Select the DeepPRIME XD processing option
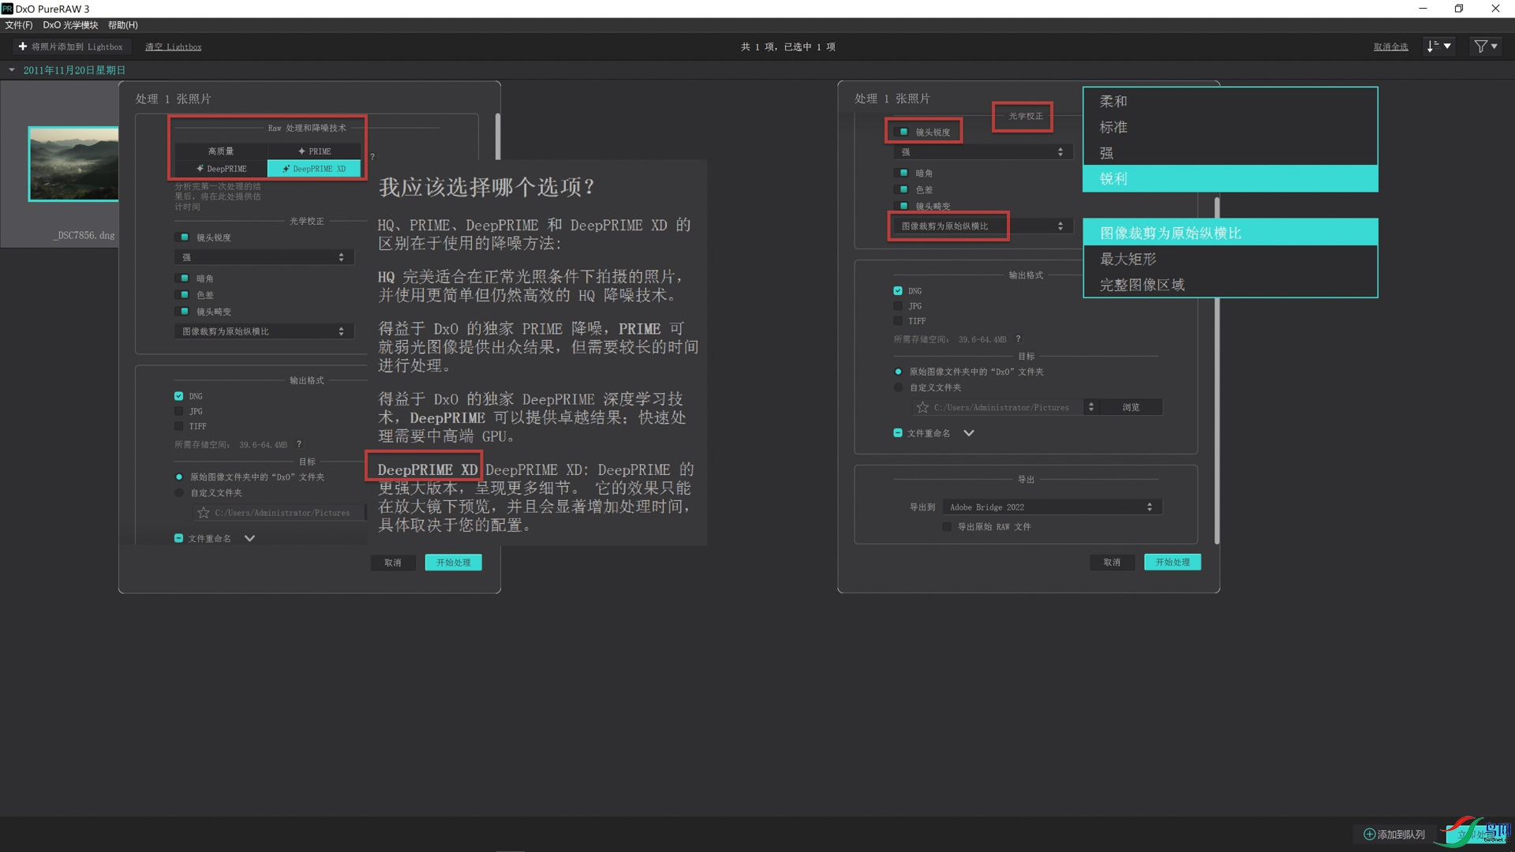The height and width of the screenshot is (852, 1515). tap(314, 169)
